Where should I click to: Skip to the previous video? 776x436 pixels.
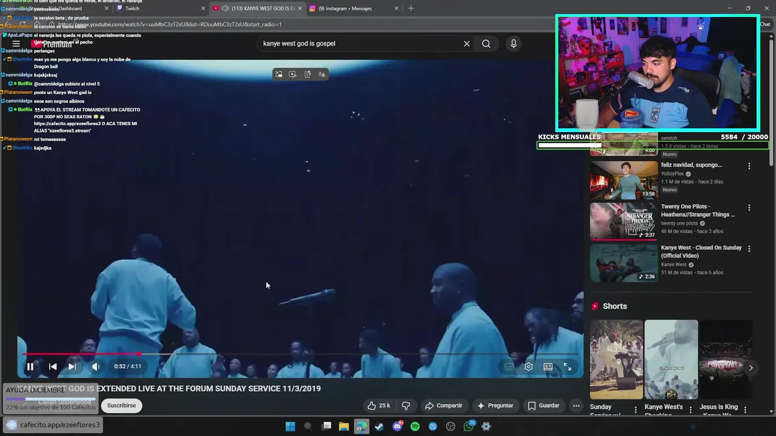53,366
